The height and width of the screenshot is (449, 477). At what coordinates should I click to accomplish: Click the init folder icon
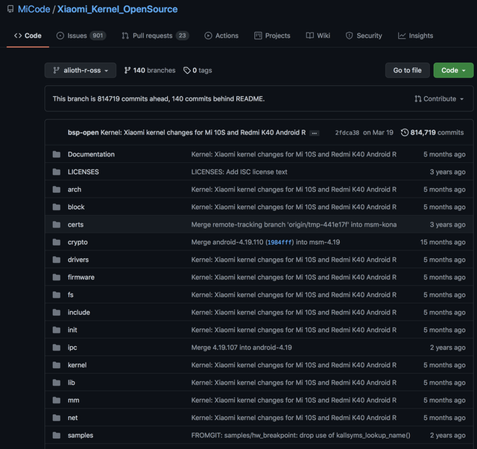point(57,330)
